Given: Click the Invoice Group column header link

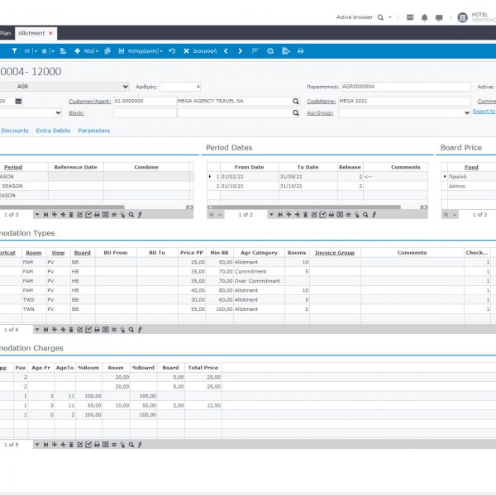Looking at the screenshot, I should 335,253.
